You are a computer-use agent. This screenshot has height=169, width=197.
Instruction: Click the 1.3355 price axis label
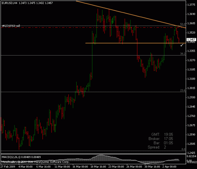click(191, 51)
